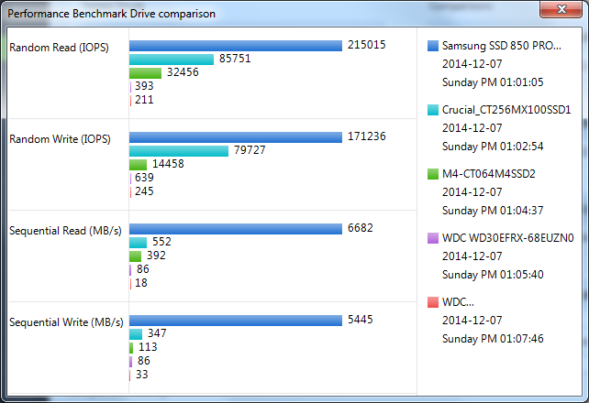Click the 32456 random read value

coord(183,72)
